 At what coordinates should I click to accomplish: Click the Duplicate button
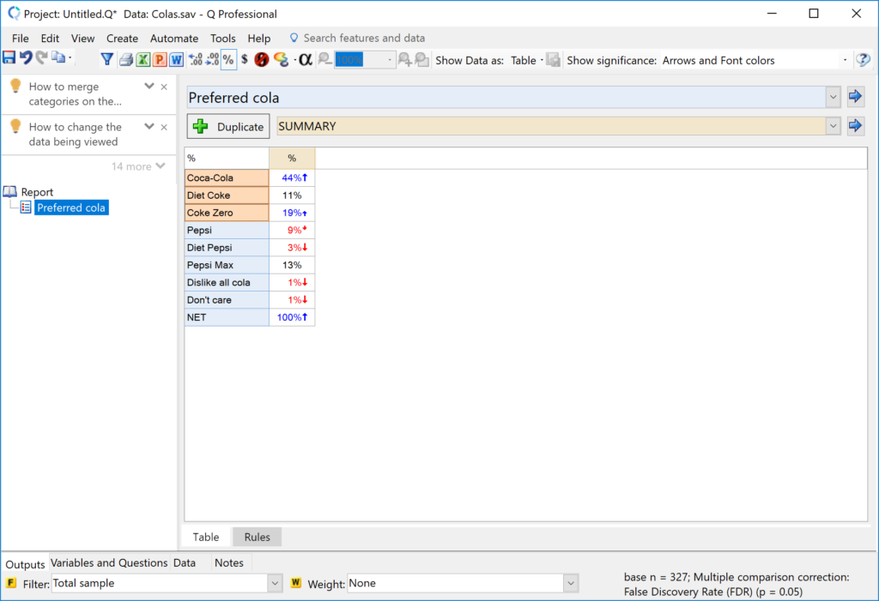tap(228, 127)
